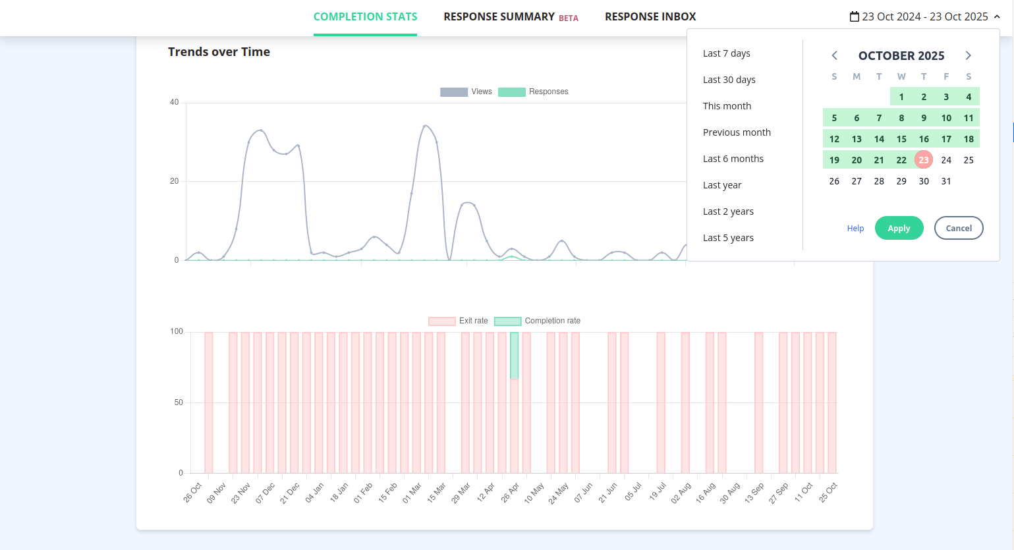The width and height of the screenshot is (1014, 550).
Task: Click the calendar icon beside the date range
Action: 854,16
